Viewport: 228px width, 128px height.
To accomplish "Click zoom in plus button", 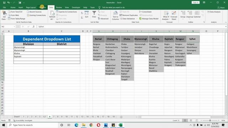I will (x=218, y=121).
